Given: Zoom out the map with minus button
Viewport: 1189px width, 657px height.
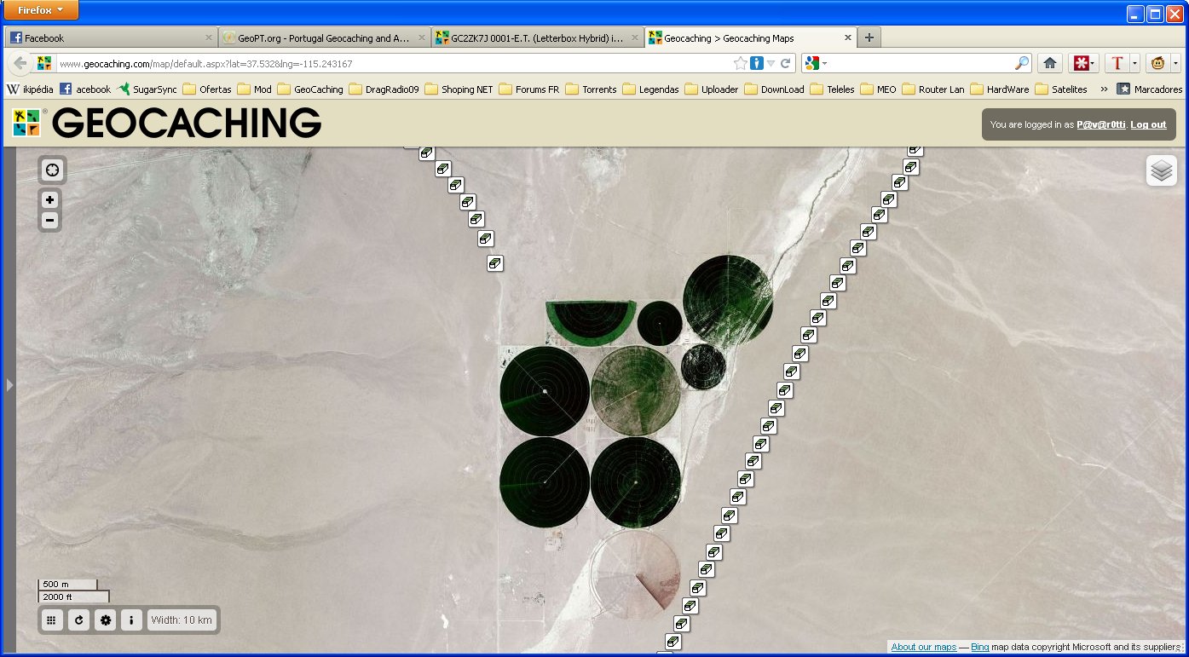Looking at the screenshot, I should [50, 221].
